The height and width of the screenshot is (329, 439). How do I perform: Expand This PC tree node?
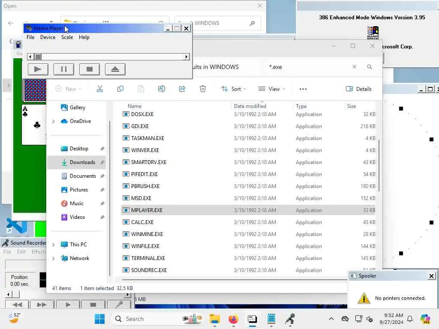click(54, 245)
